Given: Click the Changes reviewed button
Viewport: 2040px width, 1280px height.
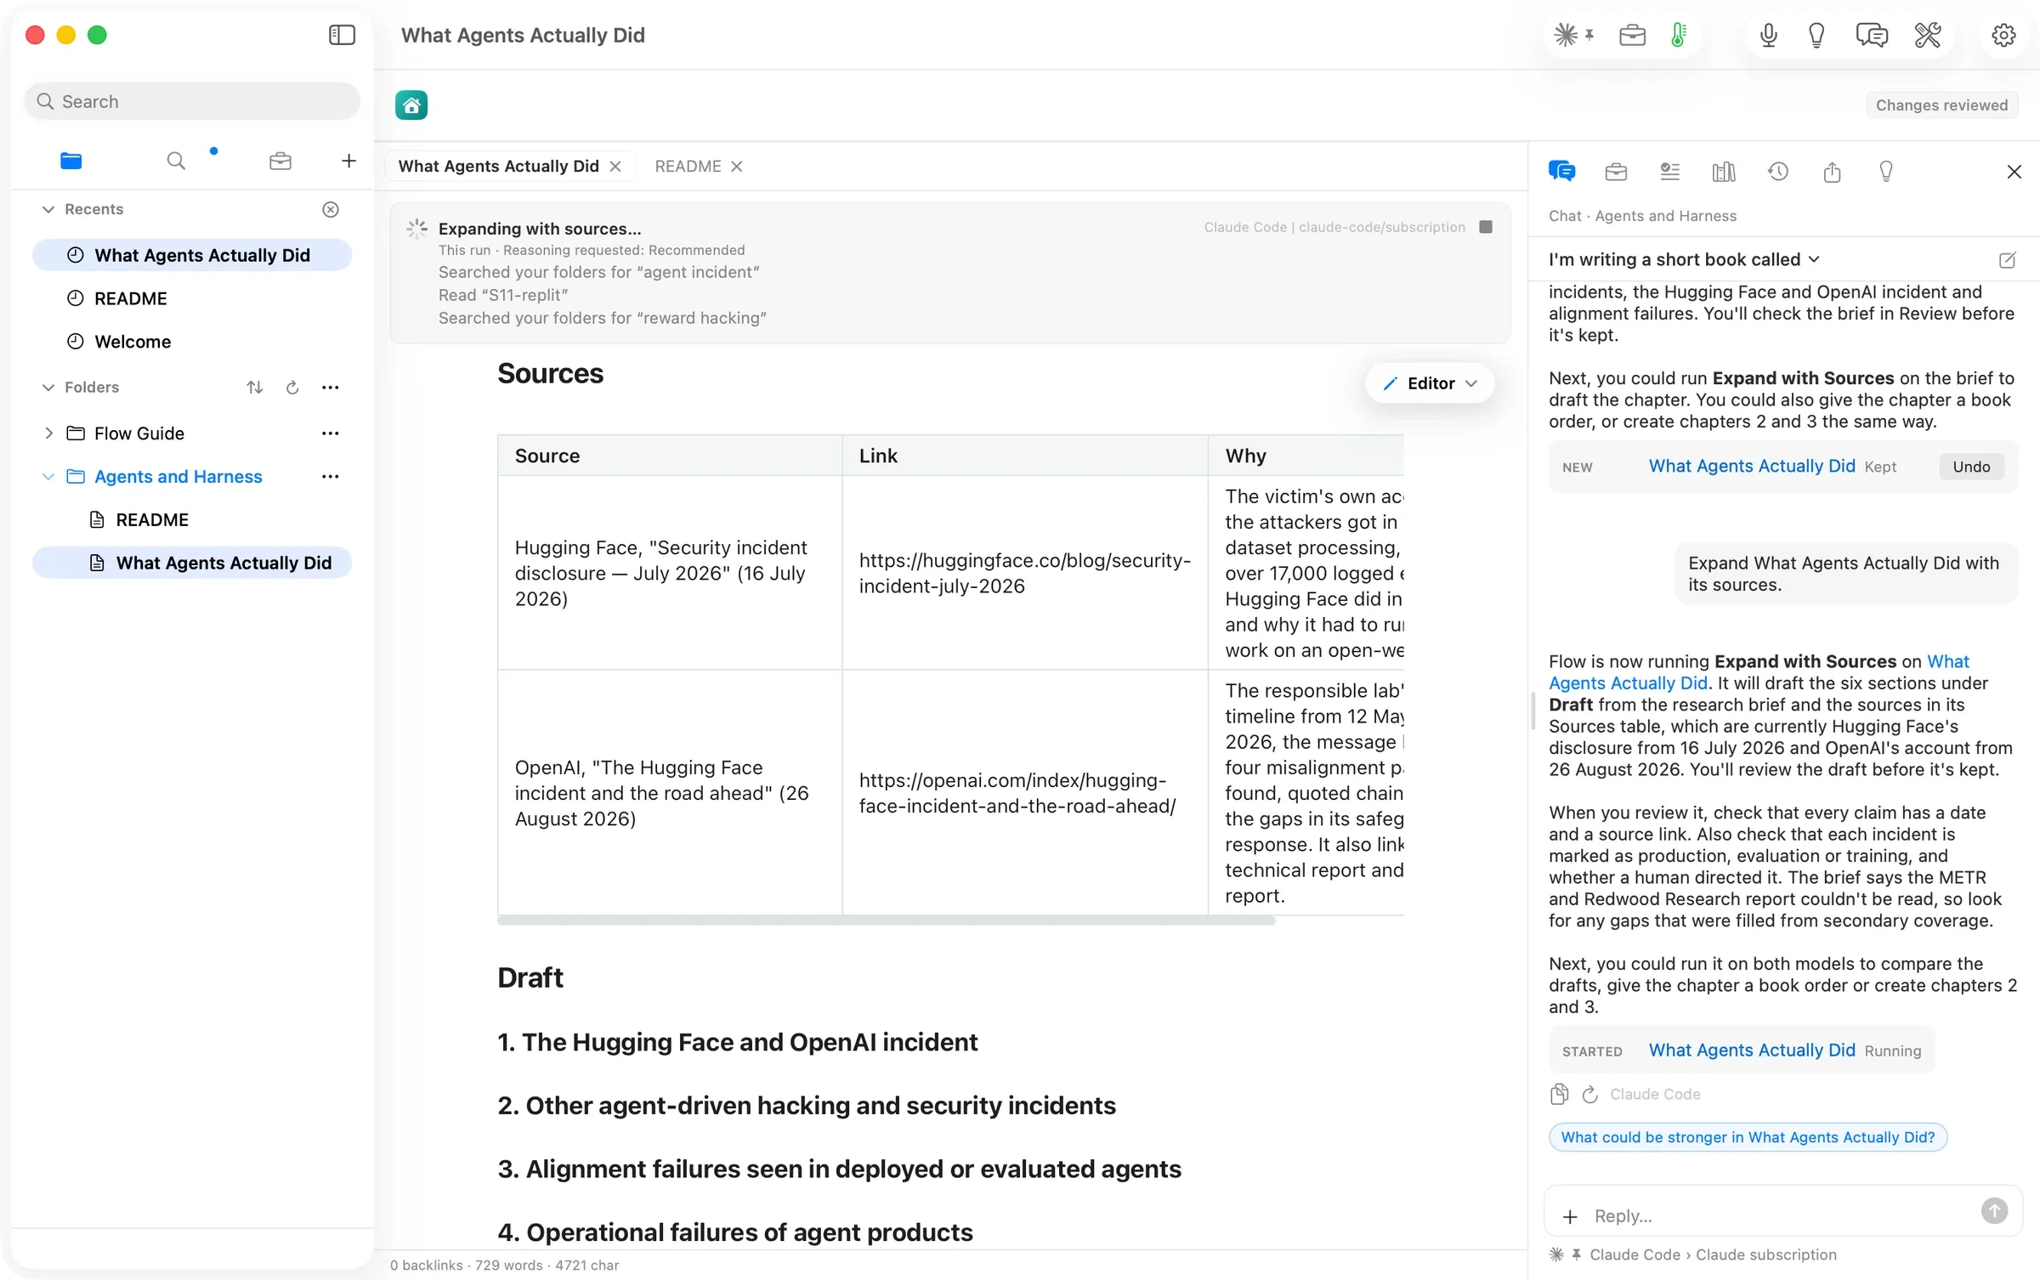Looking at the screenshot, I should (x=1941, y=105).
